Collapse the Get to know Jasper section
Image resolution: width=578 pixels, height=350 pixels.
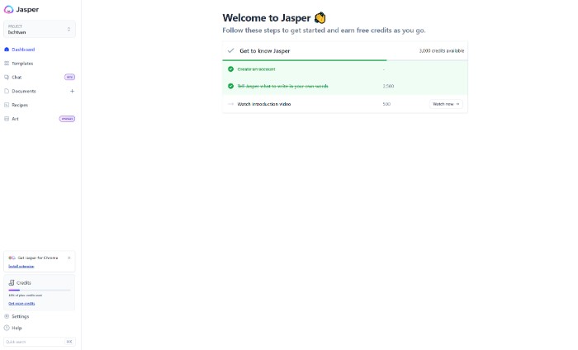[230, 51]
